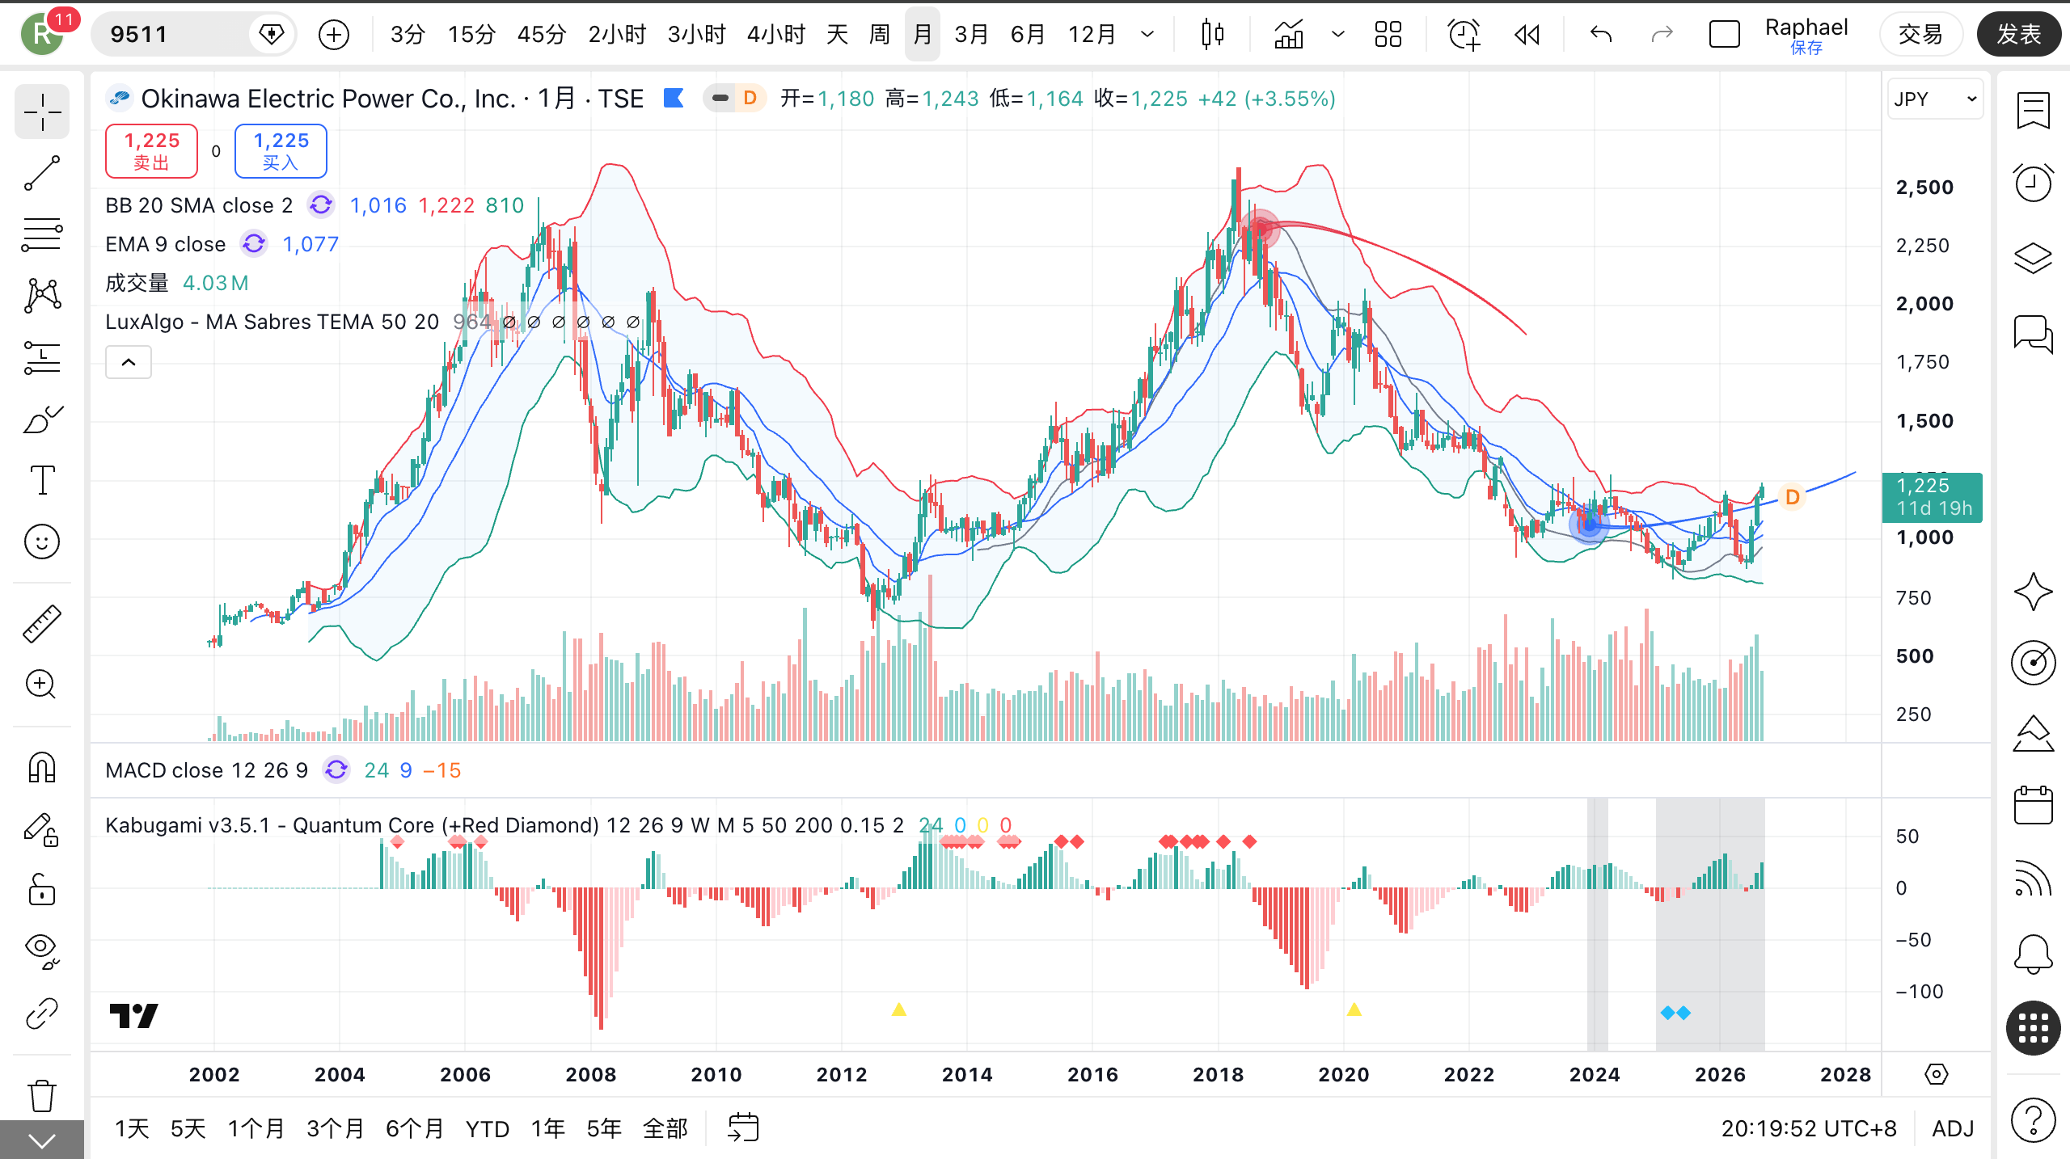Open the help center question mark
This screenshot has width=2070, height=1159.
tap(2033, 1122)
